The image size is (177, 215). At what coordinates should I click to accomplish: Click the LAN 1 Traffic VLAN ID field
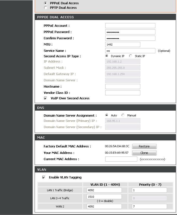[x=104, y=190]
